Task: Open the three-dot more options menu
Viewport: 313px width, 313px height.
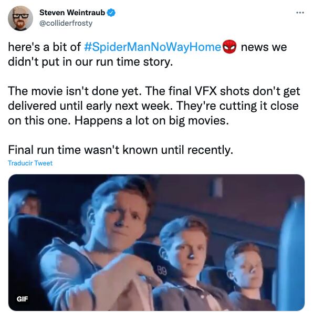Action: [300, 13]
